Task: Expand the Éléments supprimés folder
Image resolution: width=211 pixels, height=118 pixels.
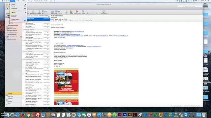Action: (x=6, y=30)
